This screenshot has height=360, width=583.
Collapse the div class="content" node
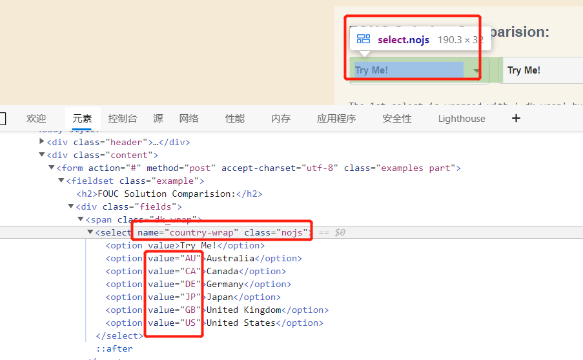click(x=41, y=155)
